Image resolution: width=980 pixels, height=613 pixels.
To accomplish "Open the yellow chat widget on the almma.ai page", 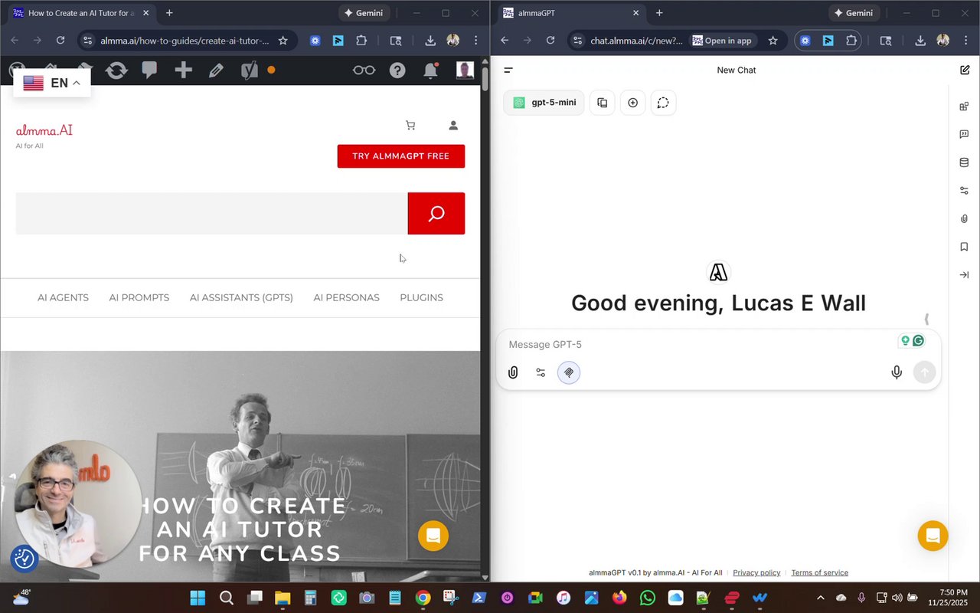I will click(x=433, y=536).
